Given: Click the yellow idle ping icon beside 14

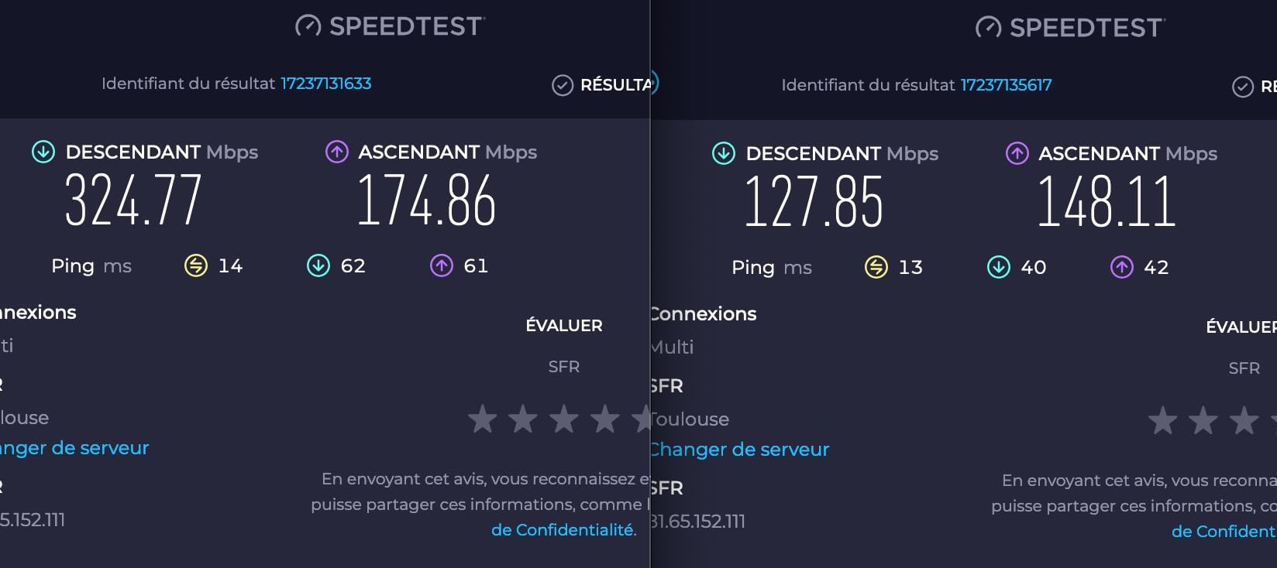Looking at the screenshot, I should pyautogui.click(x=196, y=266).
